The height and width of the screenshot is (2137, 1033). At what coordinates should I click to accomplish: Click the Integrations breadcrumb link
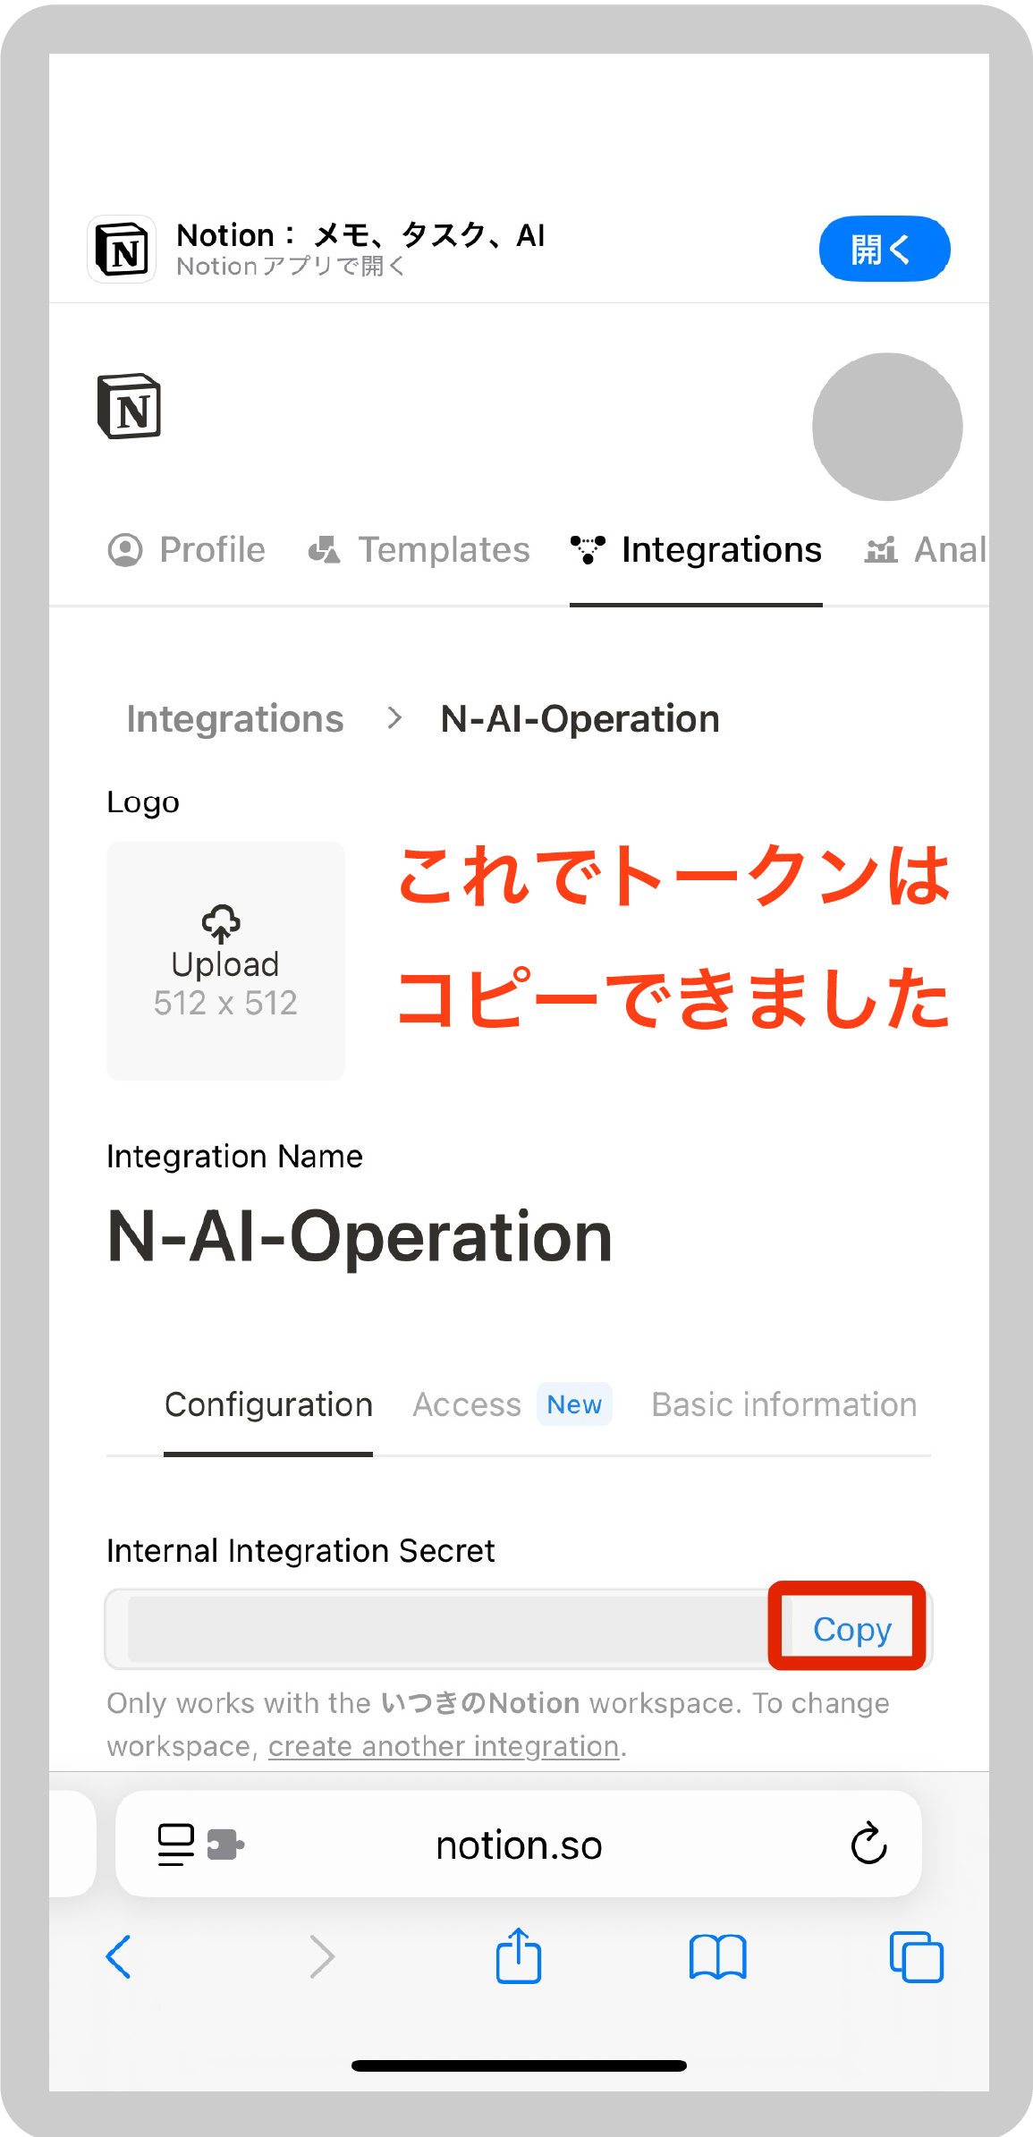(x=235, y=719)
